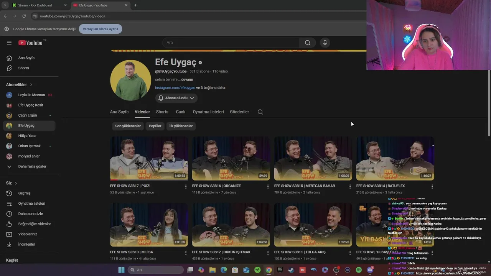The width and height of the screenshot is (491, 276).
Task: Switch to the Gönderiler channel tab
Action: click(239, 112)
